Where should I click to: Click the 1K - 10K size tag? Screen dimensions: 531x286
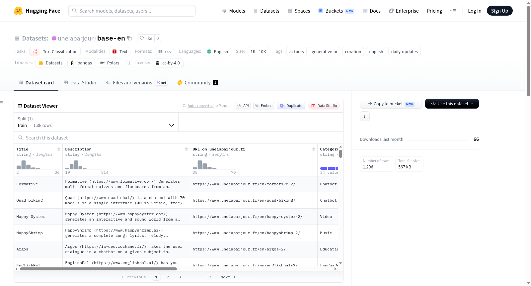pos(258,51)
